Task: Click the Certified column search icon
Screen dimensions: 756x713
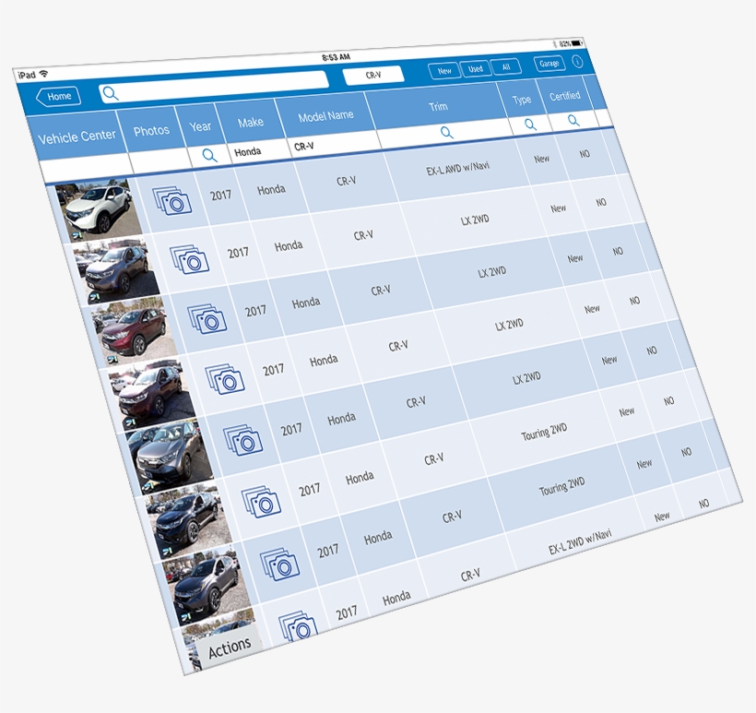Action: pos(571,119)
